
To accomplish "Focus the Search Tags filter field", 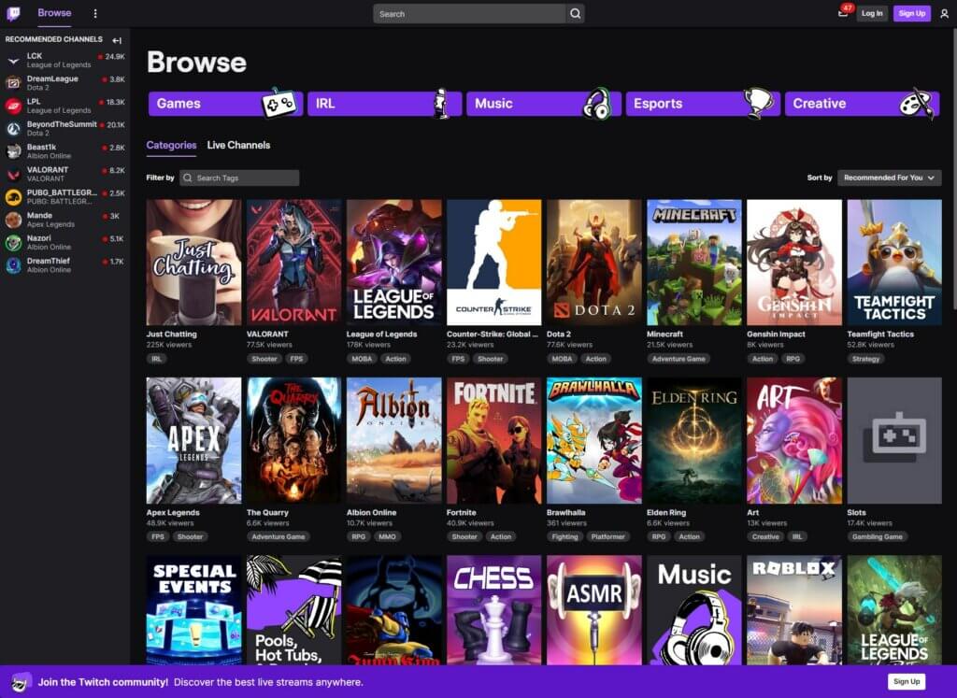I will (x=239, y=178).
